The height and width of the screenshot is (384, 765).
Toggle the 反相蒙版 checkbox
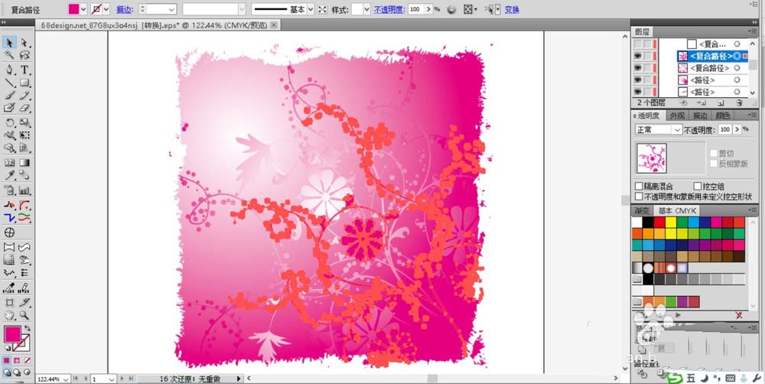(714, 164)
